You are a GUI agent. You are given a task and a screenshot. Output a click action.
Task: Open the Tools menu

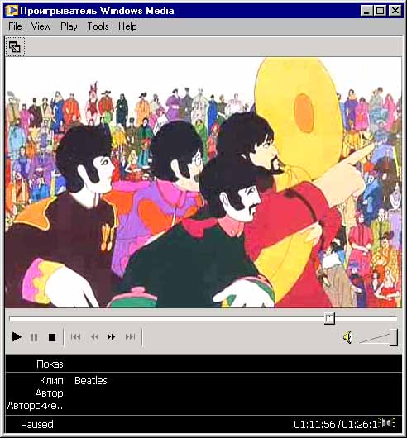pos(98,26)
